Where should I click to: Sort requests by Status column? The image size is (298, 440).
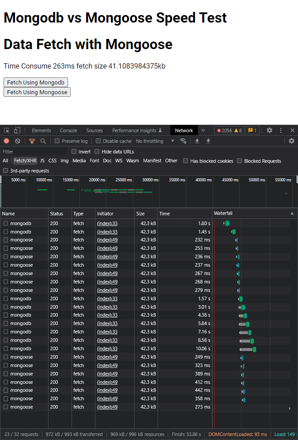[x=60, y=214]
